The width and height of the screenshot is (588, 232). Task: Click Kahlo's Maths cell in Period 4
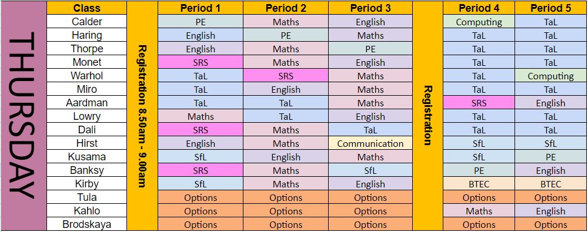[x=479, y=211]
